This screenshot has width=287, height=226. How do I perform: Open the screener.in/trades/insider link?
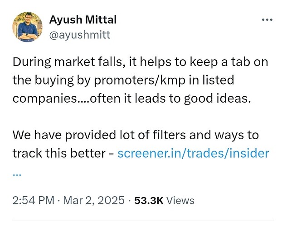(193, 153)
